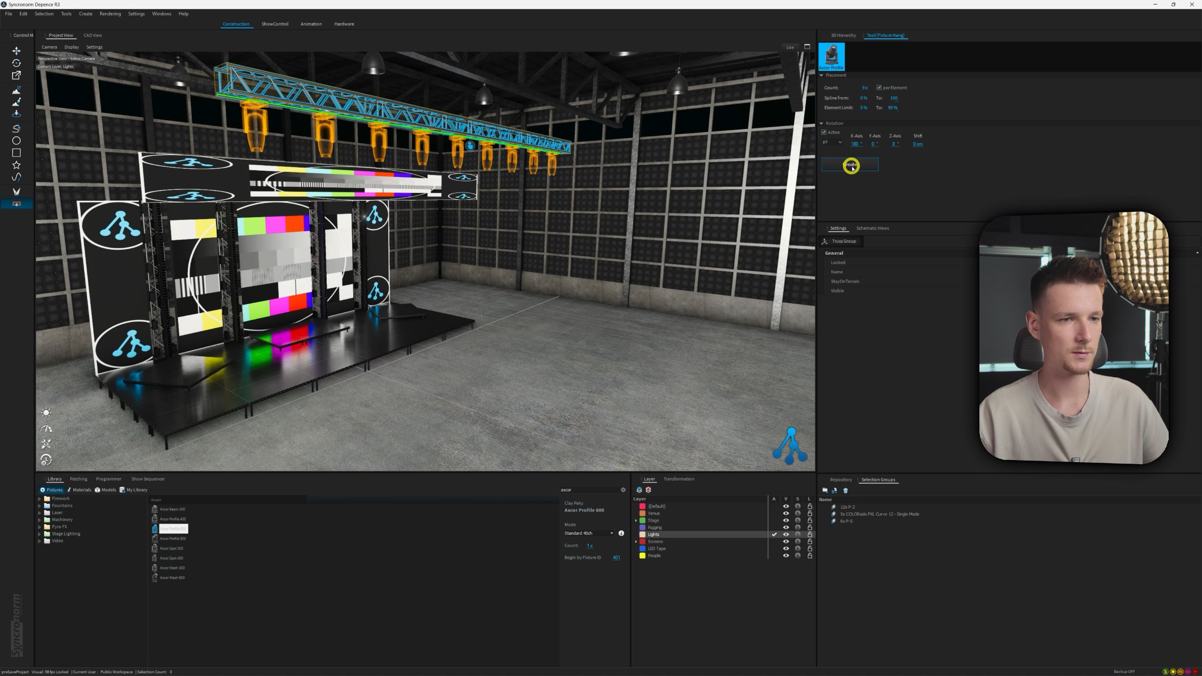Click the Create button in Fixture Hang

tap(850, 164)
